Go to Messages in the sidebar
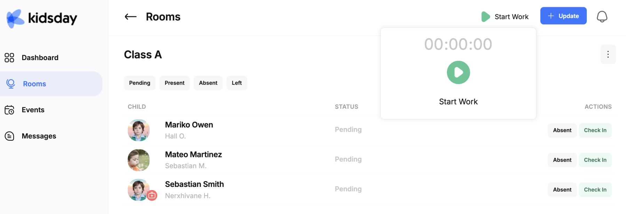626x214 pixels. [x=39, y=136]
